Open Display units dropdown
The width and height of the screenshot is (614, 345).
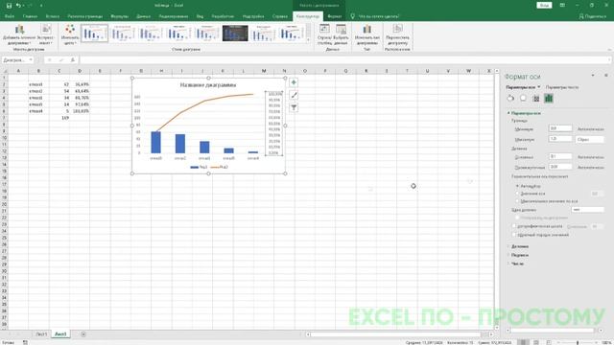(x=587, y=210)
